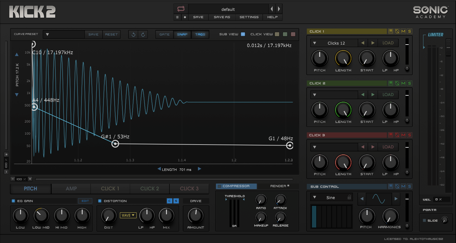Enable keytracking icon on Click 2

click(391, 83)
